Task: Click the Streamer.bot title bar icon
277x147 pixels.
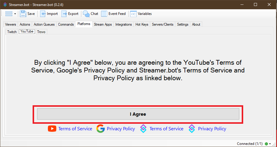Action: [5, 4]
